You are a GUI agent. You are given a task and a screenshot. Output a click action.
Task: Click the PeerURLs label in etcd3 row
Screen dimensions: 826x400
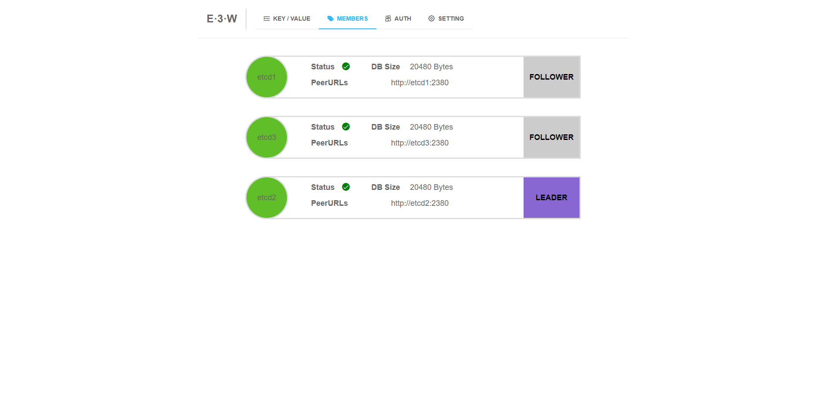(x=330, y=143)
